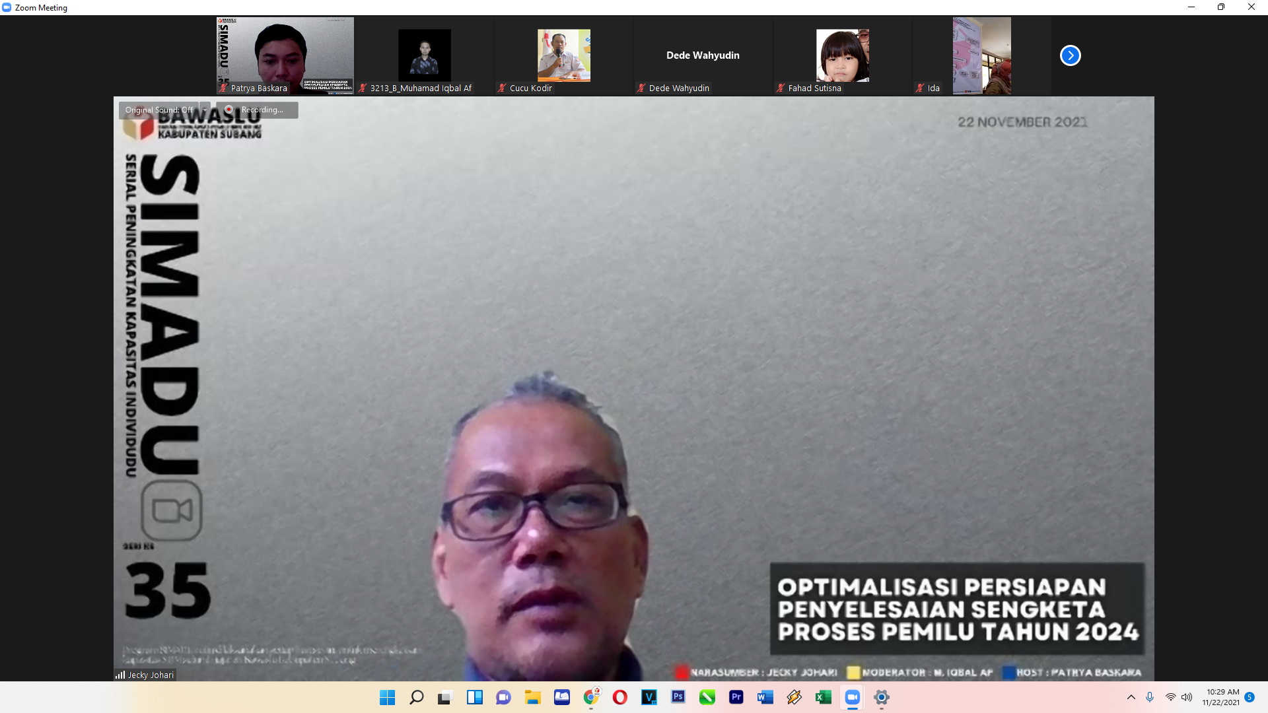Open Adobe Premiere Pro from taskbar

click(736, 697)
